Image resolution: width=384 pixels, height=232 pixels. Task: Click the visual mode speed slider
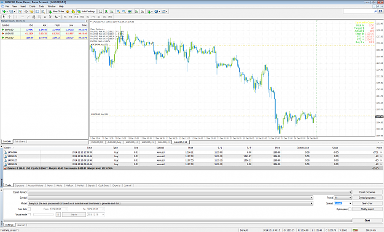pyautogui.click(x=43, y=215)
